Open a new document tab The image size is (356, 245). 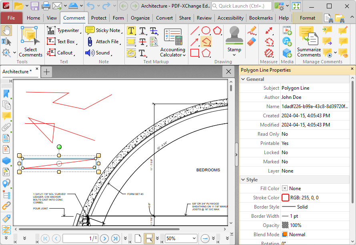pos(46,72)
